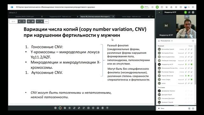This screenshot has width=204, height=115.
Task: Open the settings gear in top bar
Action: pos(181,7)
